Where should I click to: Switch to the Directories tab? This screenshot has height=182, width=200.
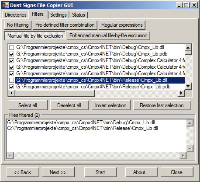15,15
